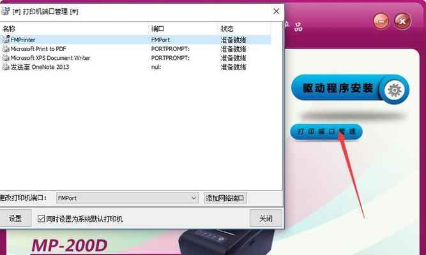The width and height of the screenshot is (426, 255).
Task: Click 准备就绪 status of Microsoft Print to PDF
Action: point(233,49)
